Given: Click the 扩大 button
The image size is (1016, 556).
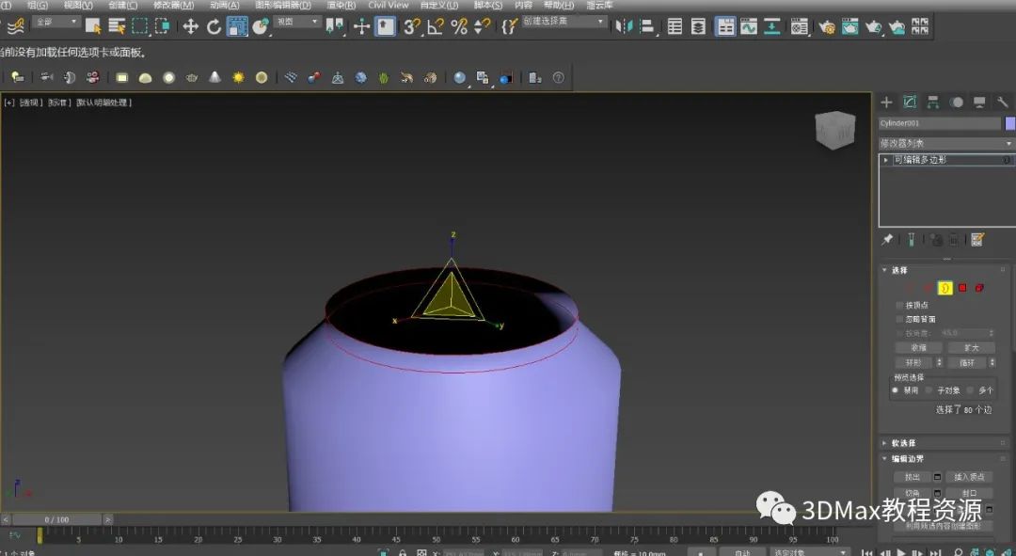Looking at the screenshot, I should 970,347.
